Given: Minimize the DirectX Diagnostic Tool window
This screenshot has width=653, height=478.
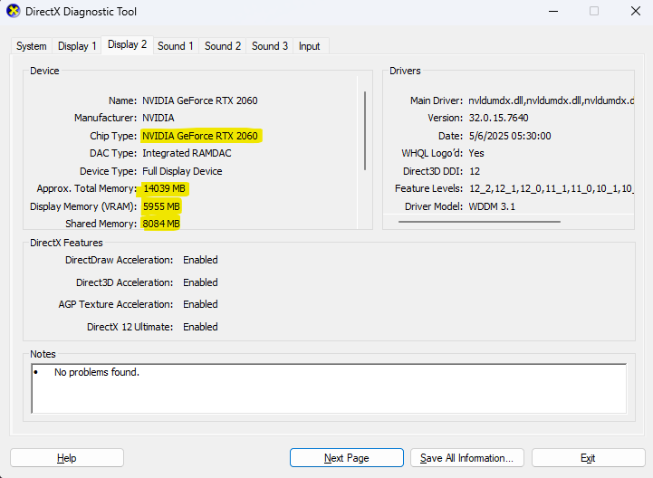Looking at the screenshot, I should click(553, 11).
